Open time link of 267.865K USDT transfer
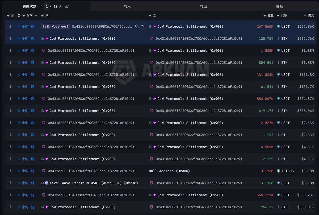 click(x=26, y=26)
